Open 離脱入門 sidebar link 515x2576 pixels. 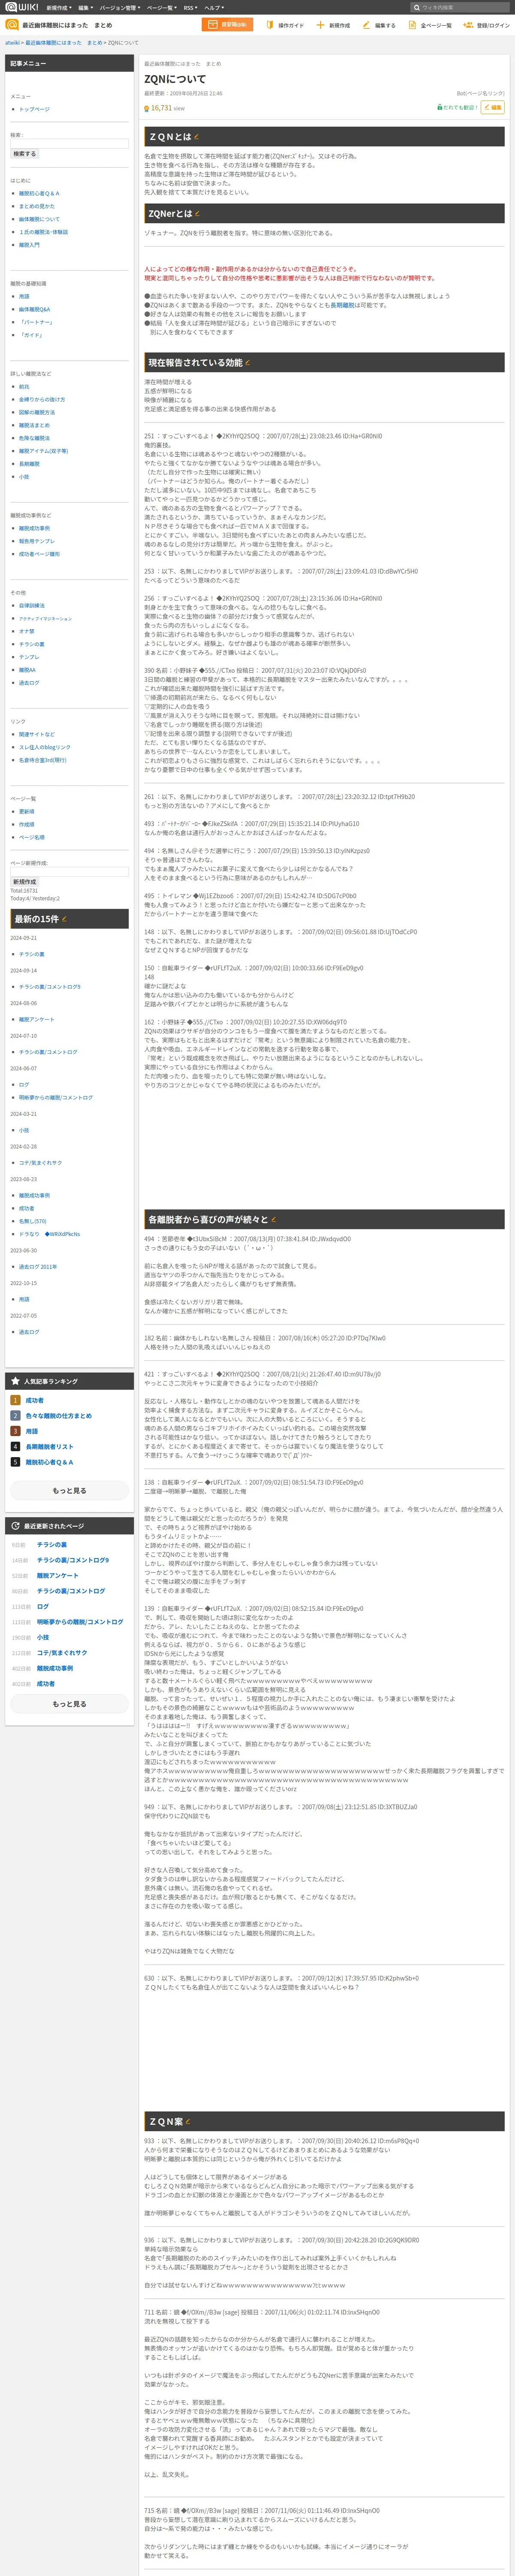(29, 245)
